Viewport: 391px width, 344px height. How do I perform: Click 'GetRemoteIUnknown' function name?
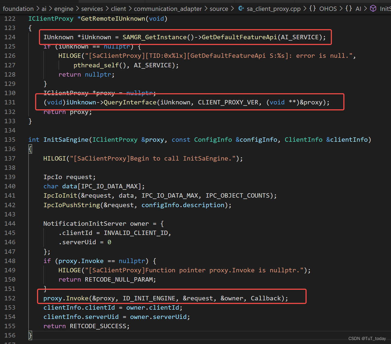point(113,19)
